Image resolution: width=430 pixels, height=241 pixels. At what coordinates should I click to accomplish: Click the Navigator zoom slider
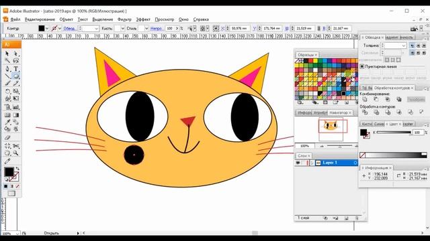pos(339,146)
